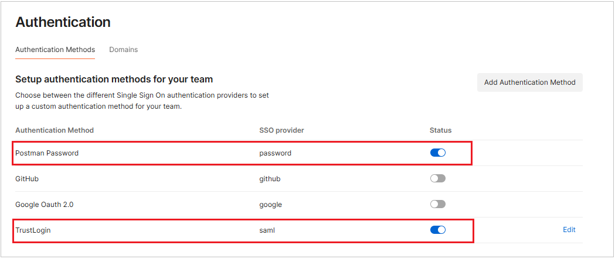The width and height of the screenshot is (615, 259).
Task: Select the Authentication Methods tab
Action: pos(55,50)
